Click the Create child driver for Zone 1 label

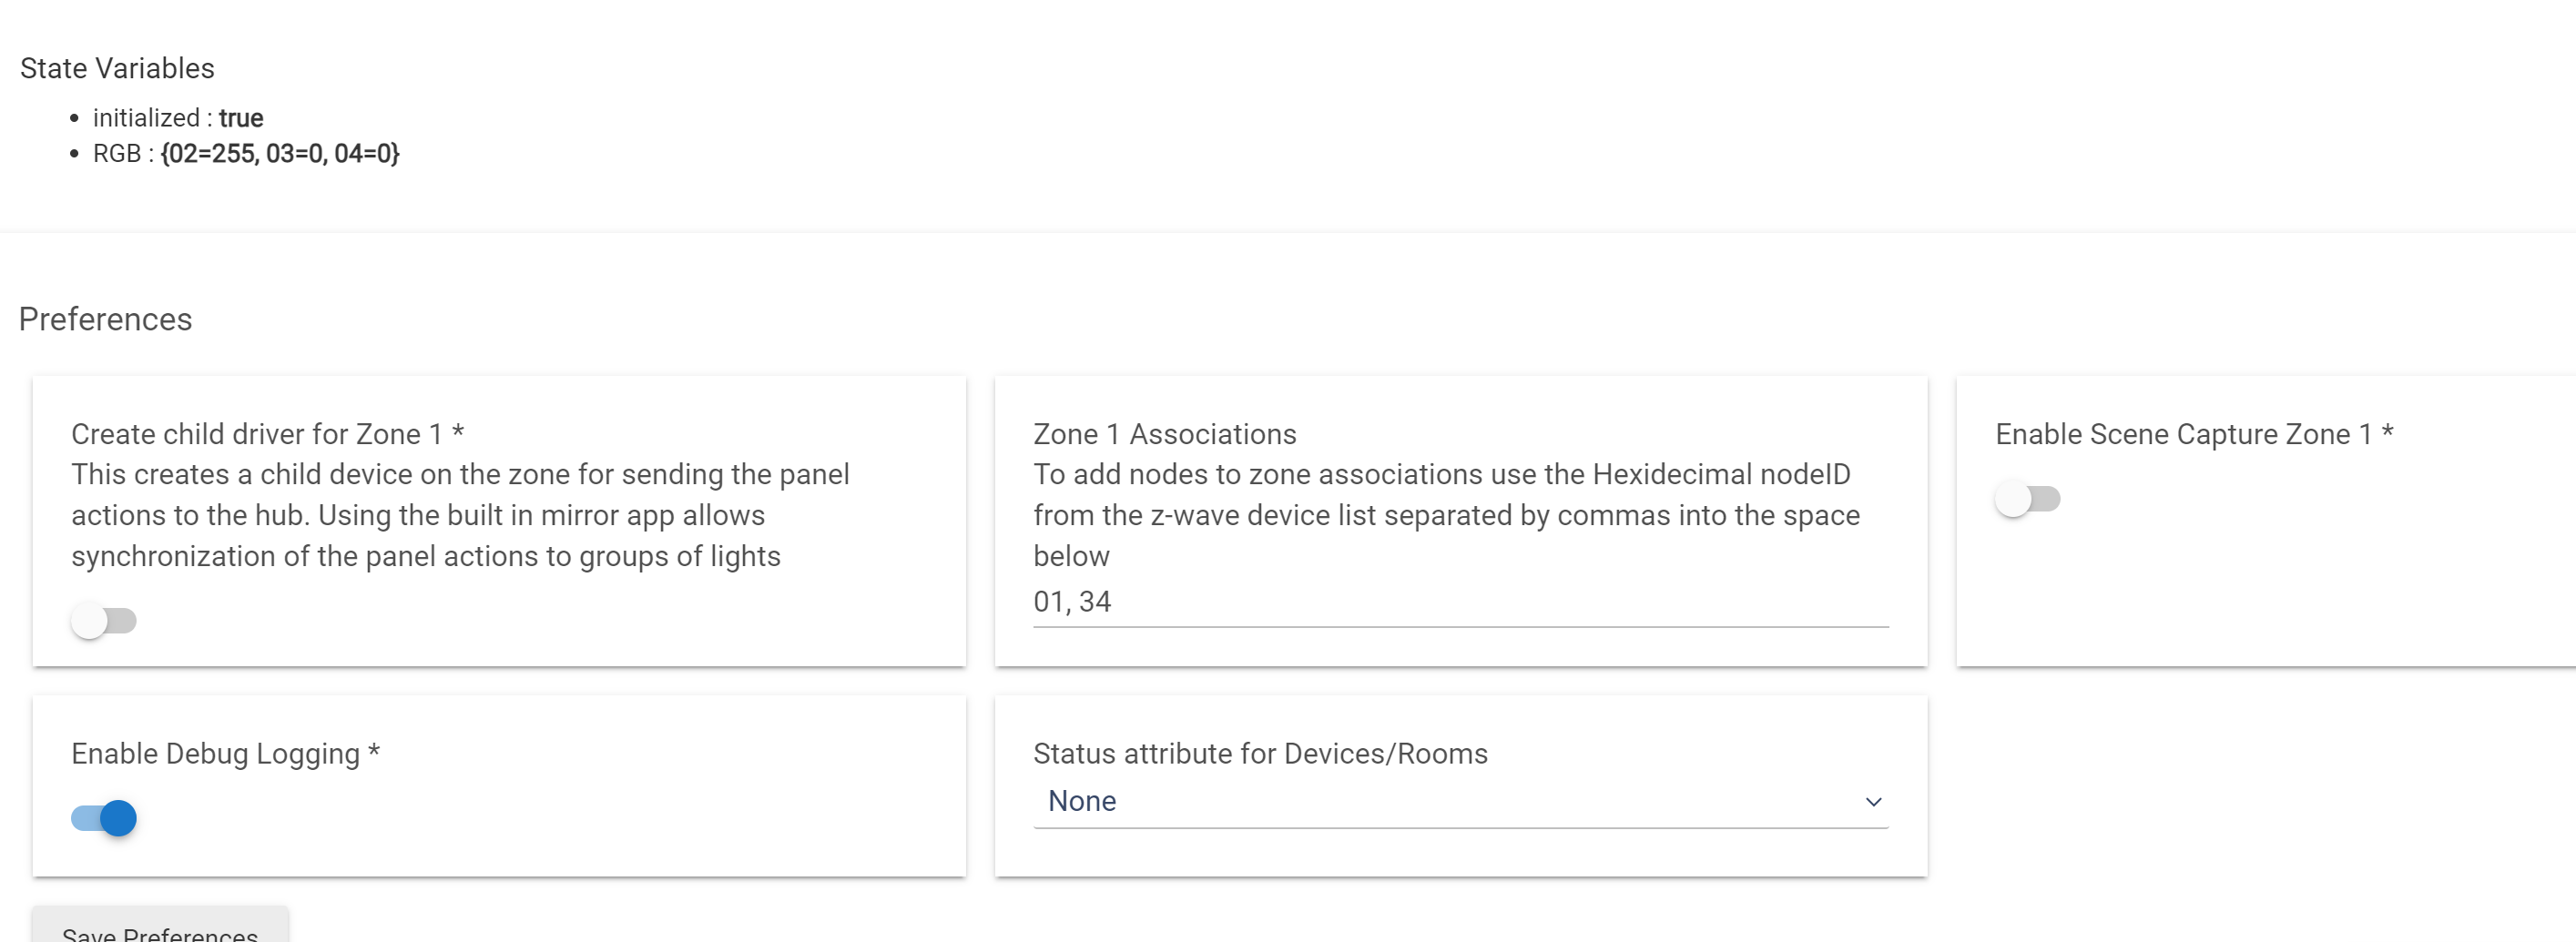267,434
